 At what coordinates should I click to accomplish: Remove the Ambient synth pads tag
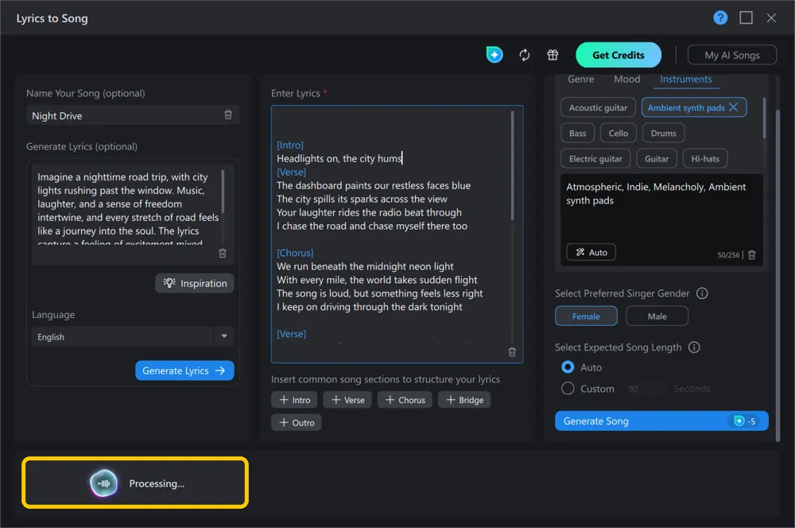tap(733, 107)
